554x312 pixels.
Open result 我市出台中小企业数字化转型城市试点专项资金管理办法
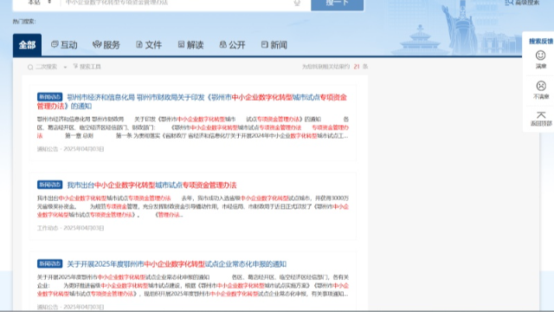point(151,185)
